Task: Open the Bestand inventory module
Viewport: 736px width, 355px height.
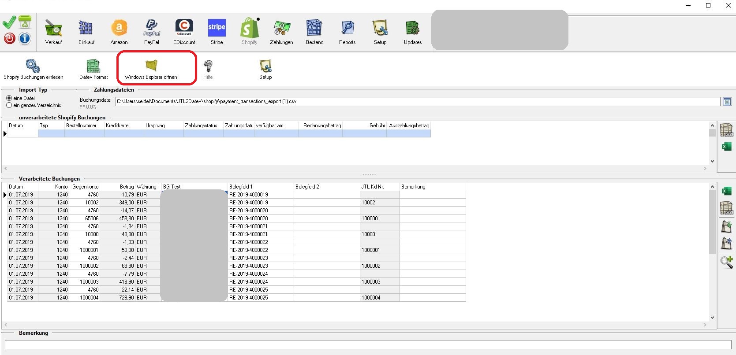Action: pos(314,32)
